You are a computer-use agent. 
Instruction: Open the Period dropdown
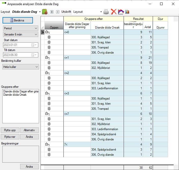click(21, 28)
